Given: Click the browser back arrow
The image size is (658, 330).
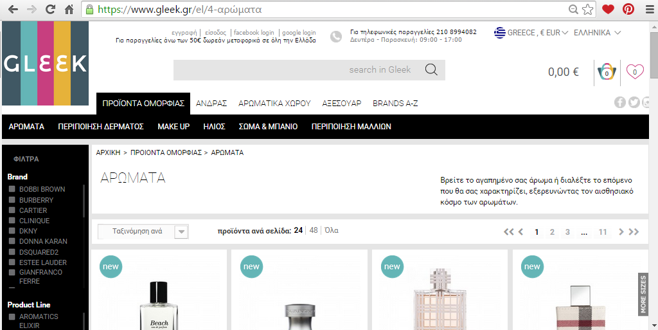Looking at the screenshot, I should (x=13, y=9).
